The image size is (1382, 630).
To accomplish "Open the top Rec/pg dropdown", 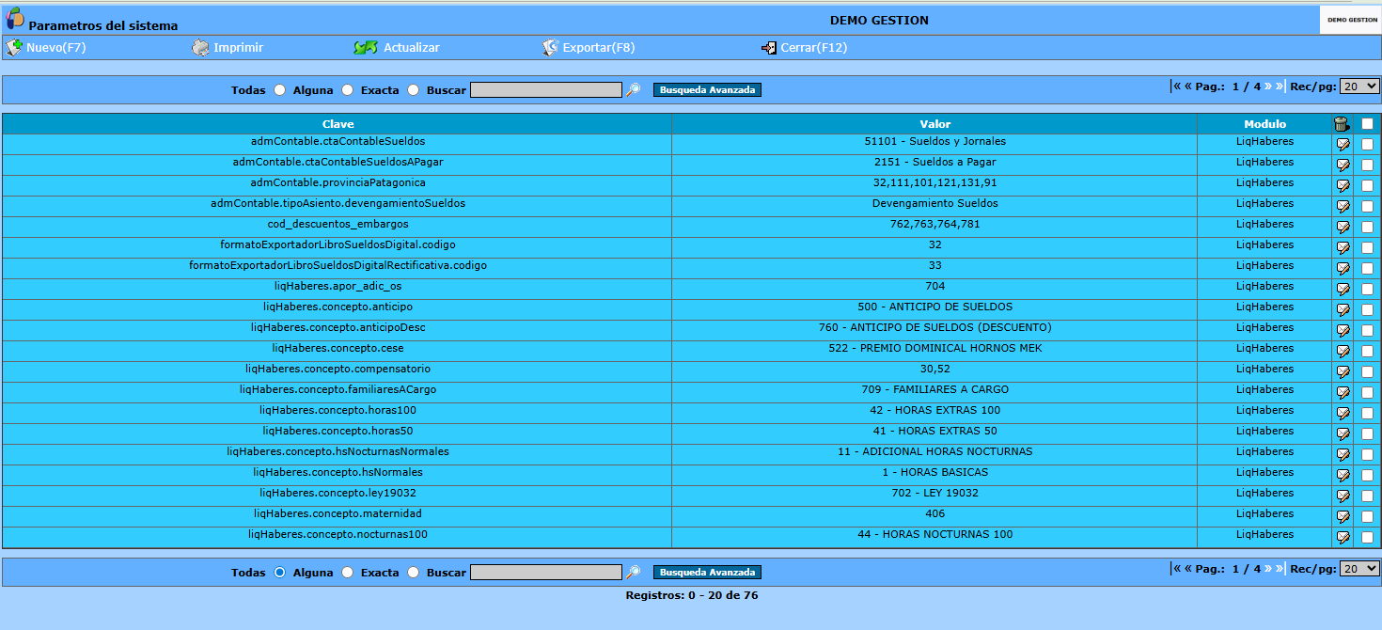I will click(x=1359, y=86).
